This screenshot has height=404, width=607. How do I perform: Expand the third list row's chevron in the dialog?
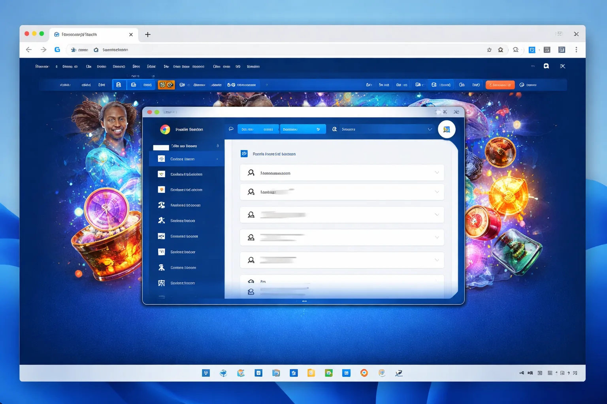[x=437, y=215]
